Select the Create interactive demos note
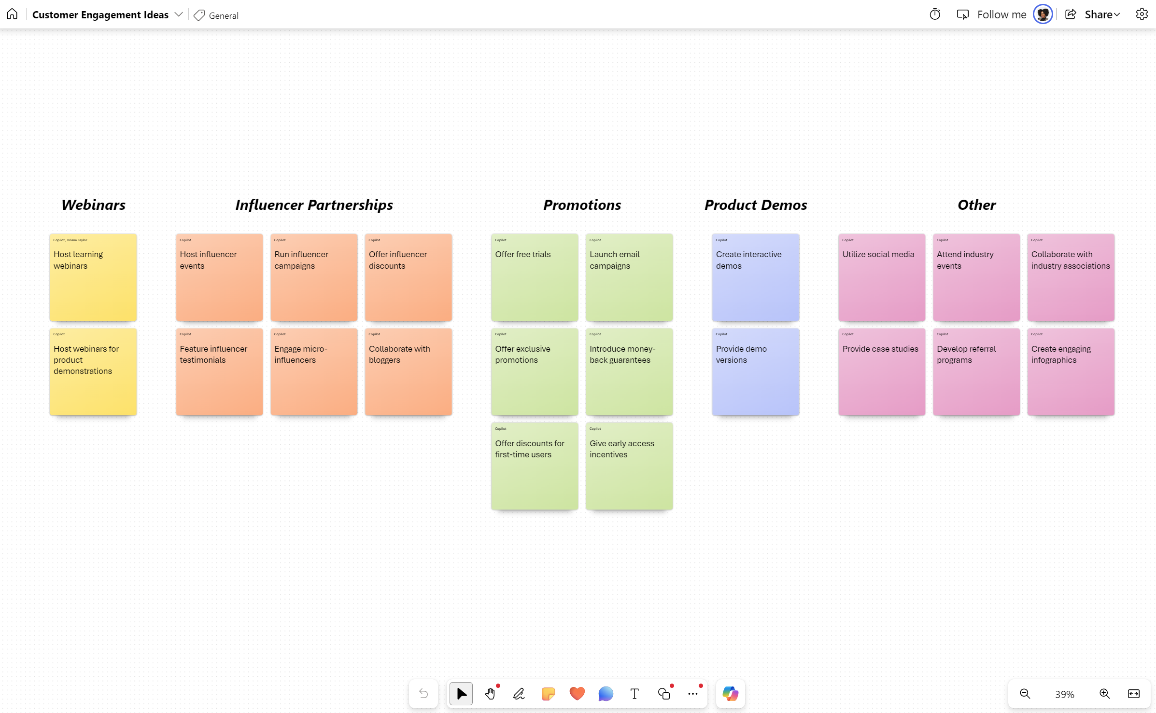 756,277
